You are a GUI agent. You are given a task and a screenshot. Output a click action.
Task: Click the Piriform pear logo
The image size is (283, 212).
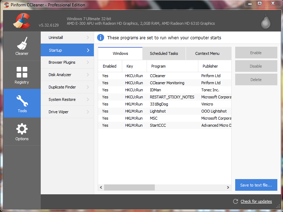click(266, 22)
